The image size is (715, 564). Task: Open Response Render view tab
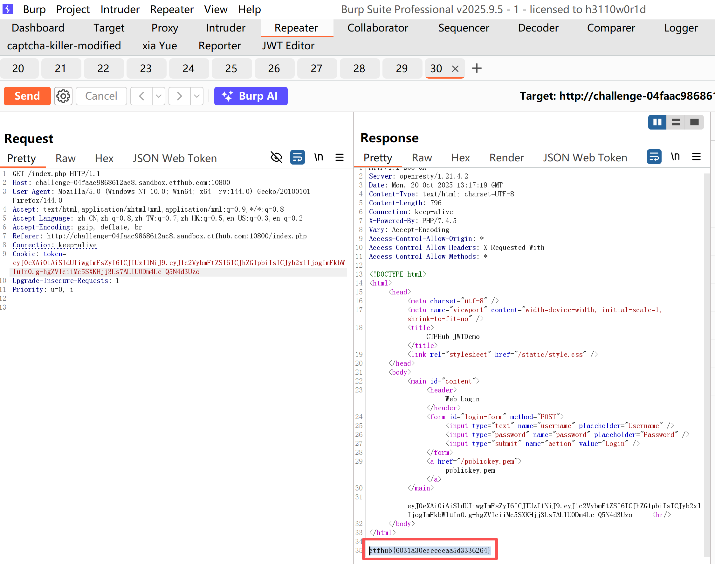tap(506, 158)
